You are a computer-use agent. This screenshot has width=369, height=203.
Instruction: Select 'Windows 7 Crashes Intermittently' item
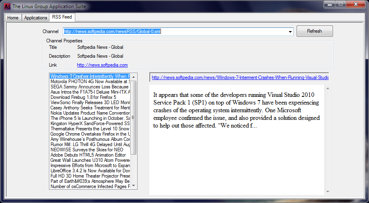pyautogui.click(x=90, y=76)
